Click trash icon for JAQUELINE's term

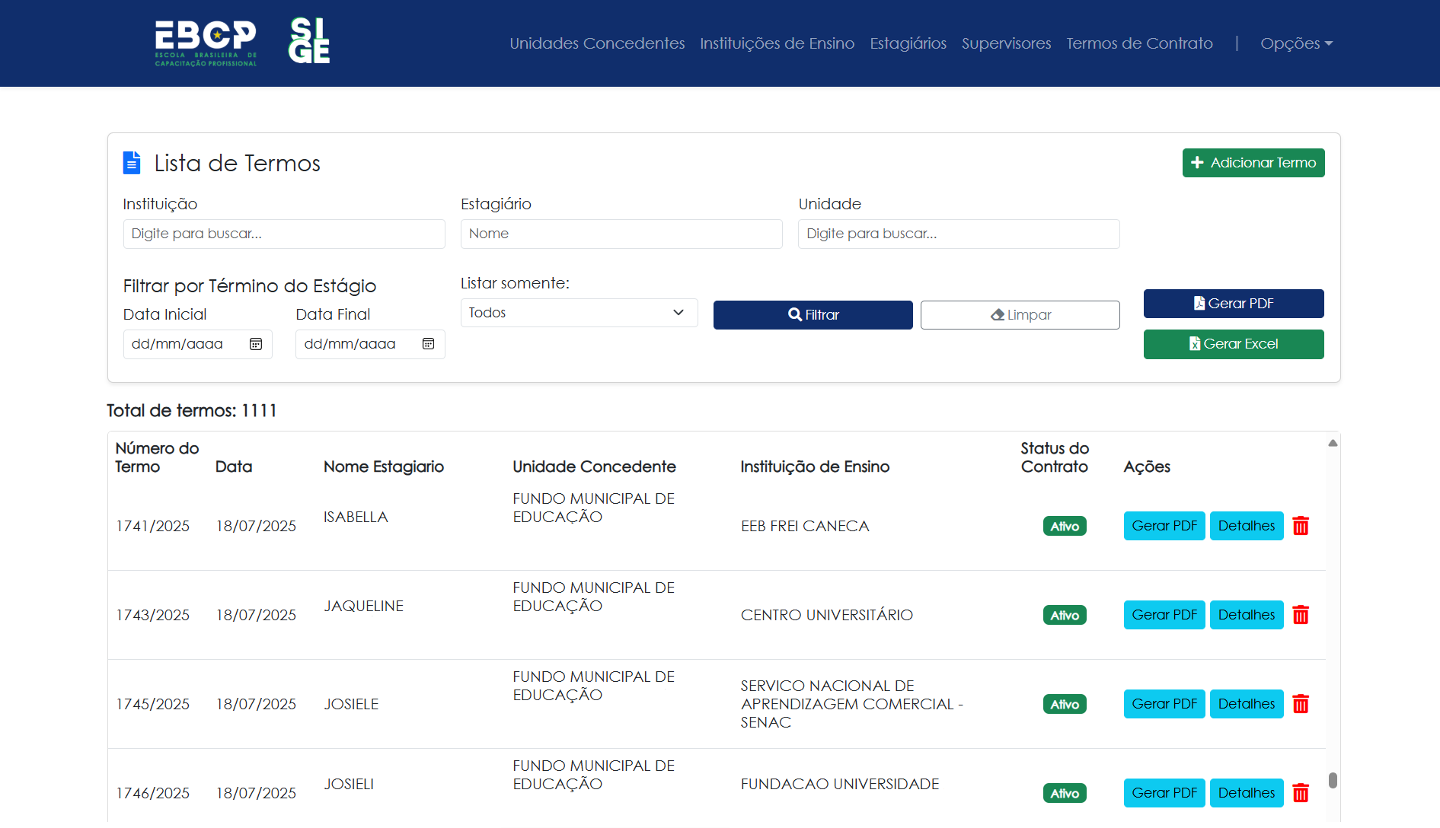pyautogui.click(x=1301, y=615)
